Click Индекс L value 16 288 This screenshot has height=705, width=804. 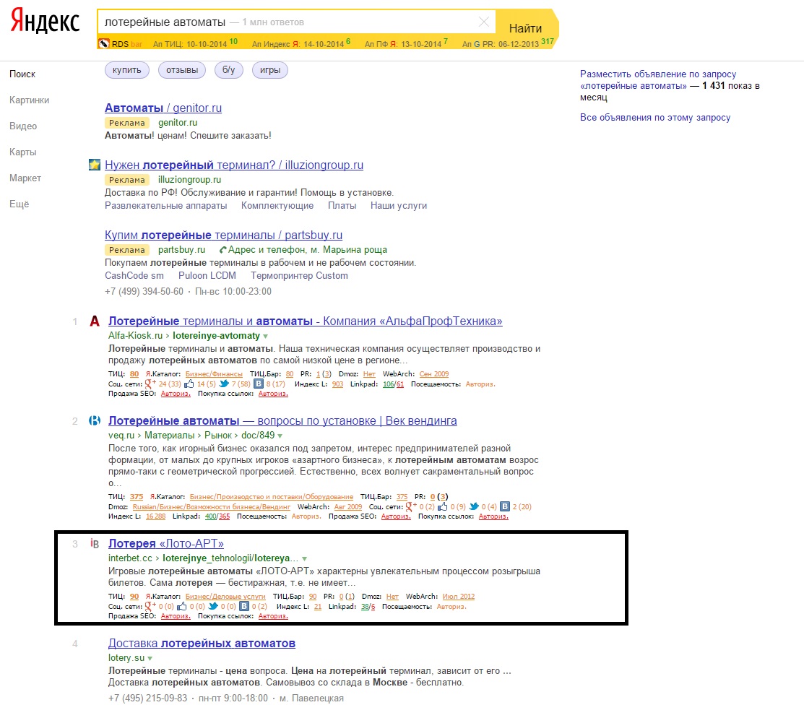[155, 516]
